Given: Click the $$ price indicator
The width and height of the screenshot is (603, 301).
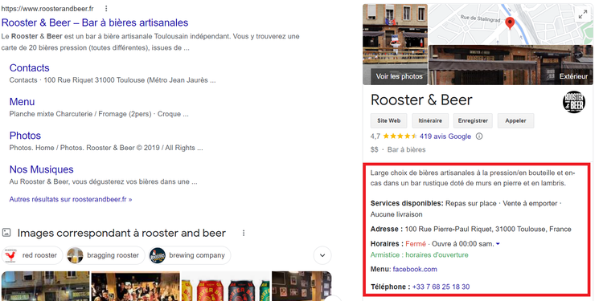Looking at the screenshot, I should point(375,150).
